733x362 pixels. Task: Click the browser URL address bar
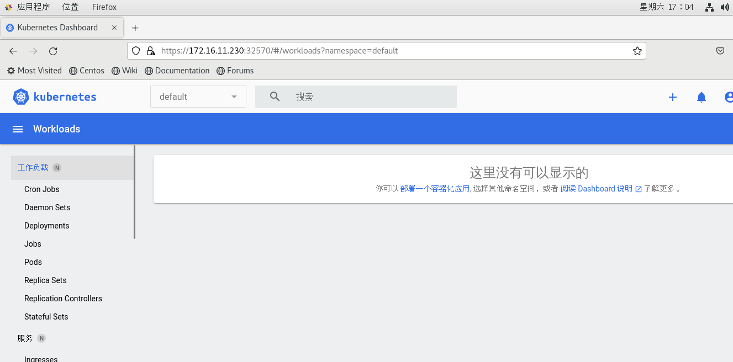coord(387,51)
